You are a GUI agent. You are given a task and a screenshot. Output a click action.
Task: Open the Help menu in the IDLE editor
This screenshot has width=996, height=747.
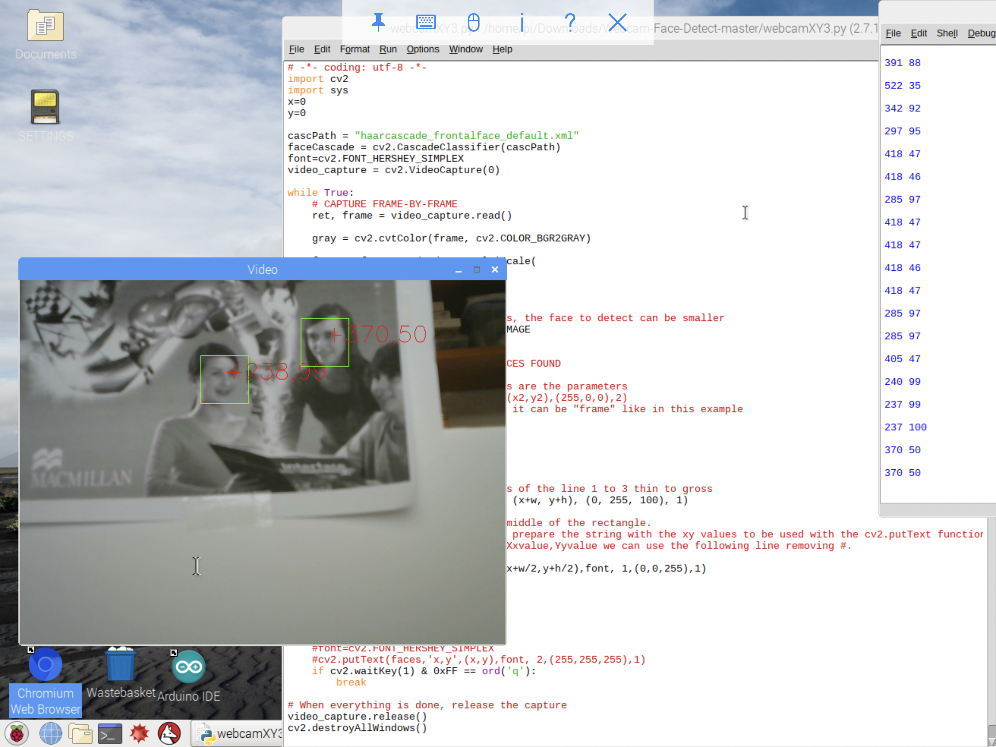(502, 49)
